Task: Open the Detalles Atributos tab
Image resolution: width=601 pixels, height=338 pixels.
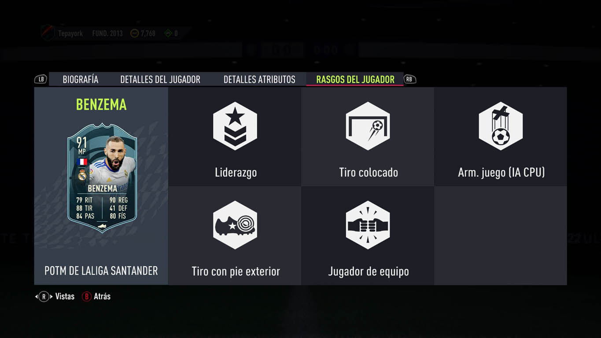Action: [x=259, y=80]
